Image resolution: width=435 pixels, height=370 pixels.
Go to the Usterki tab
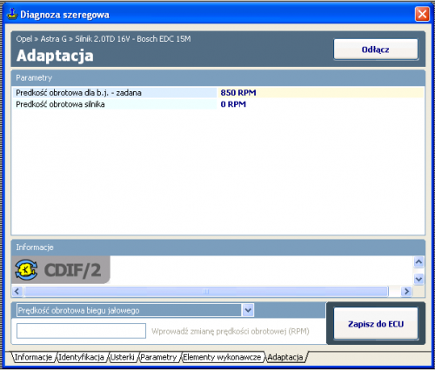(122, 357)
